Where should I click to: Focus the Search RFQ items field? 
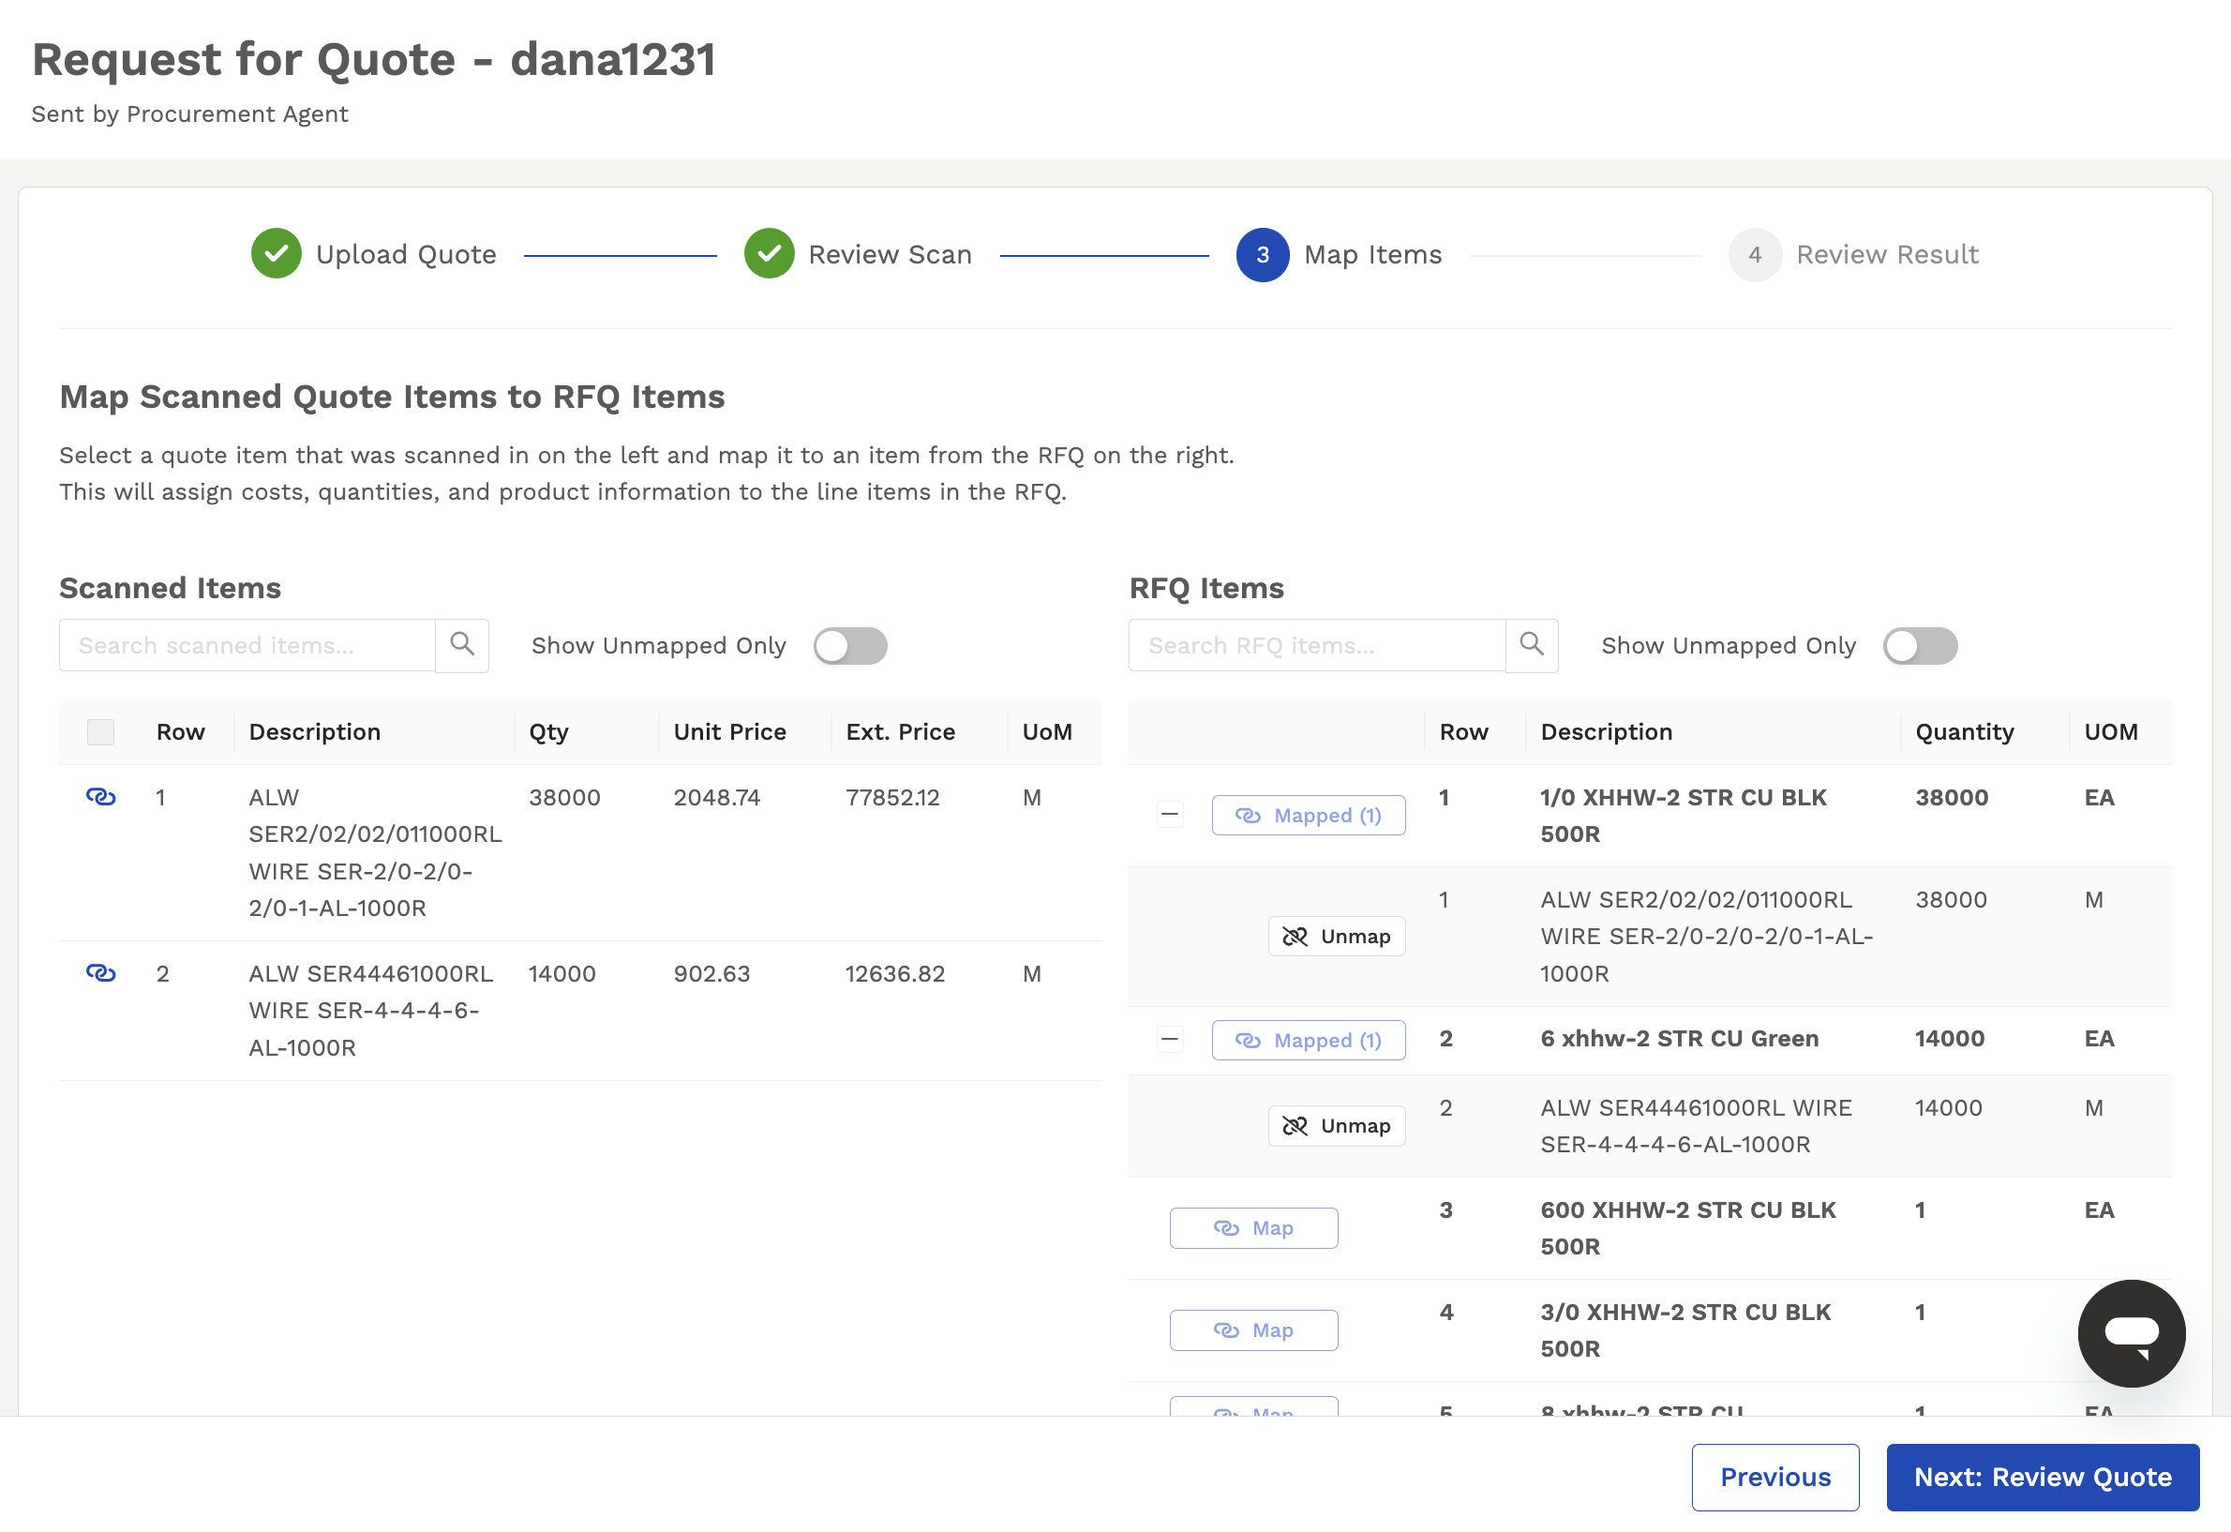click(1317, 645)
